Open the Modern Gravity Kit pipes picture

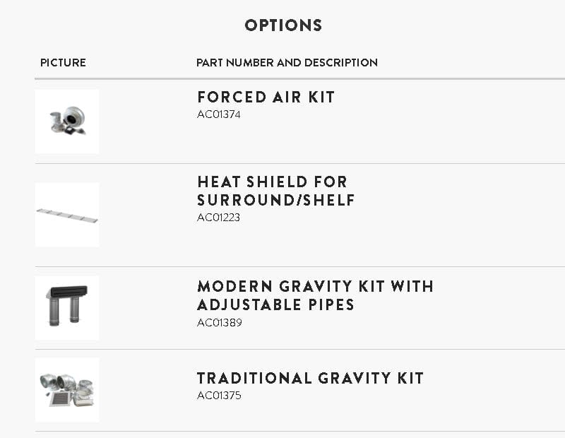67,308
